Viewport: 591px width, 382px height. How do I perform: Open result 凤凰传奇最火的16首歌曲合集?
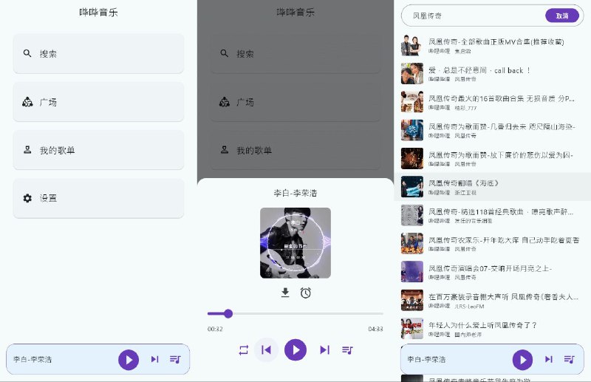click(492, 102)
